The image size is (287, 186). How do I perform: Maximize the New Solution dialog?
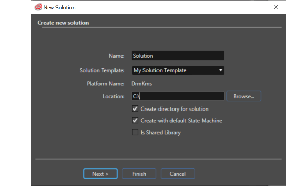(x=254, y=7)
